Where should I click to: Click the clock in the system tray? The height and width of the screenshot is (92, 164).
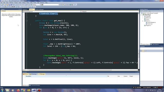click(159, 90)
